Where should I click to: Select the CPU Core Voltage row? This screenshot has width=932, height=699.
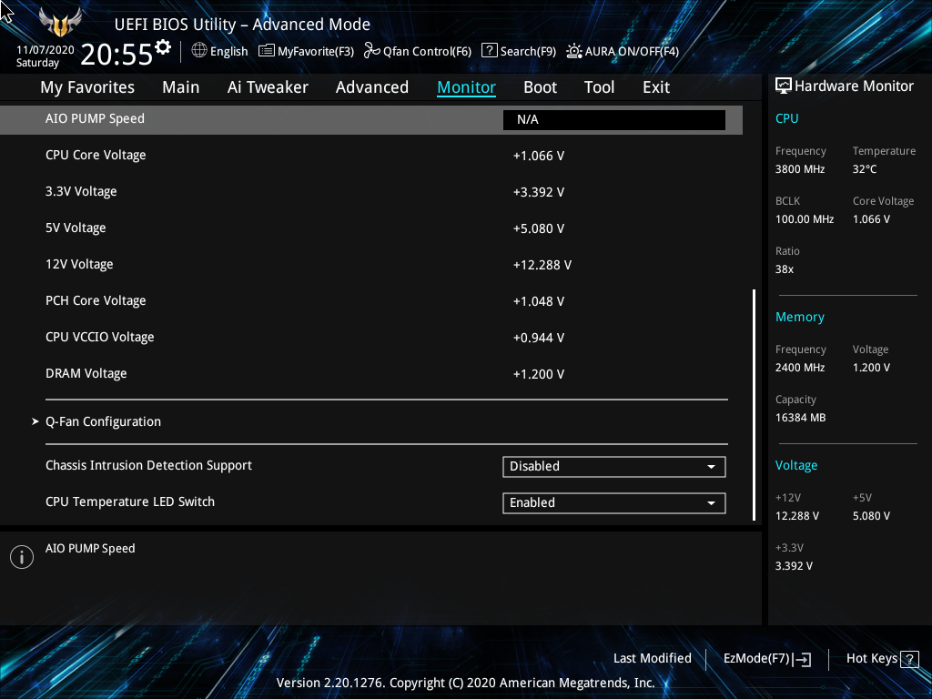[x=371, y=155]
